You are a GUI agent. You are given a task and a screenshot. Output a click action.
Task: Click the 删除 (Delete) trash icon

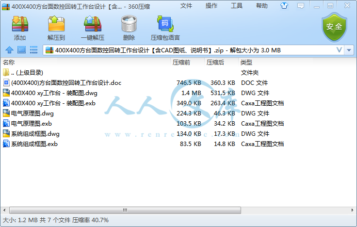tap(129, 23)
